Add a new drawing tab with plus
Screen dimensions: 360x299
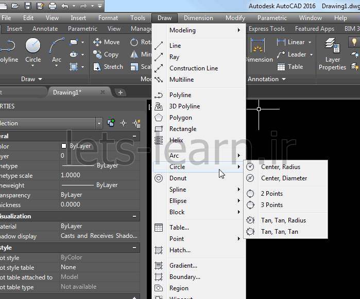121,92
